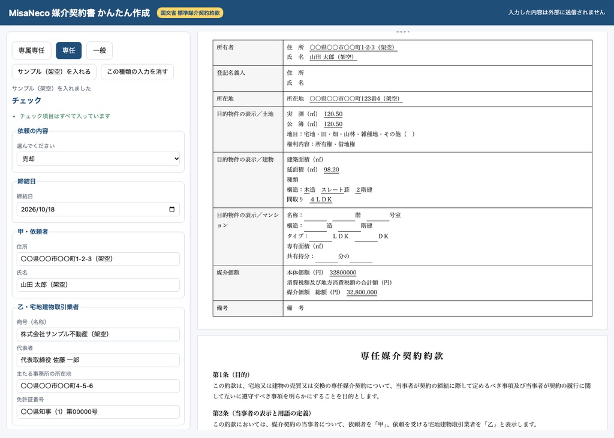Click the 権利内容：所有権・借地権 line
The width and height of the screenshot is (614, 438).
tap(321, 144)
